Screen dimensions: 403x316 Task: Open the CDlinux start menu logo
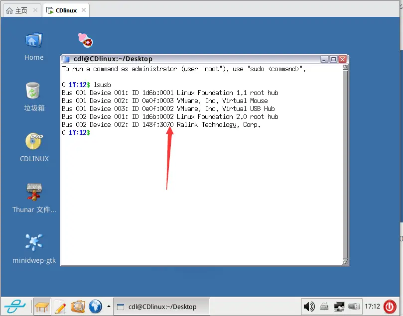(x=16, y=307)
